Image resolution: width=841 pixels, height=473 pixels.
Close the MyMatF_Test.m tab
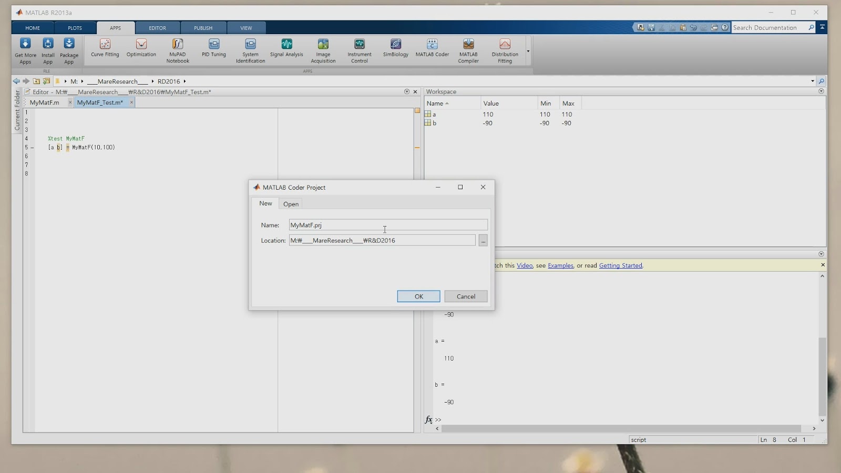[x=131, y=102]
